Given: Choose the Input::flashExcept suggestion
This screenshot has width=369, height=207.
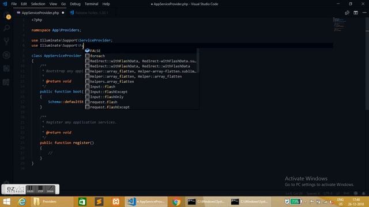Looking at the screenshot, I should pos(141,92).
